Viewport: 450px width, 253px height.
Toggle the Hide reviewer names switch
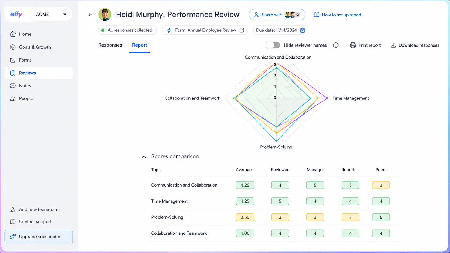coord(273,45)
